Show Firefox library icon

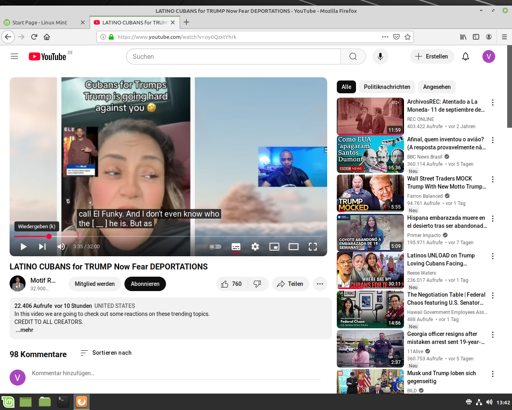click(x=463, y=37)
